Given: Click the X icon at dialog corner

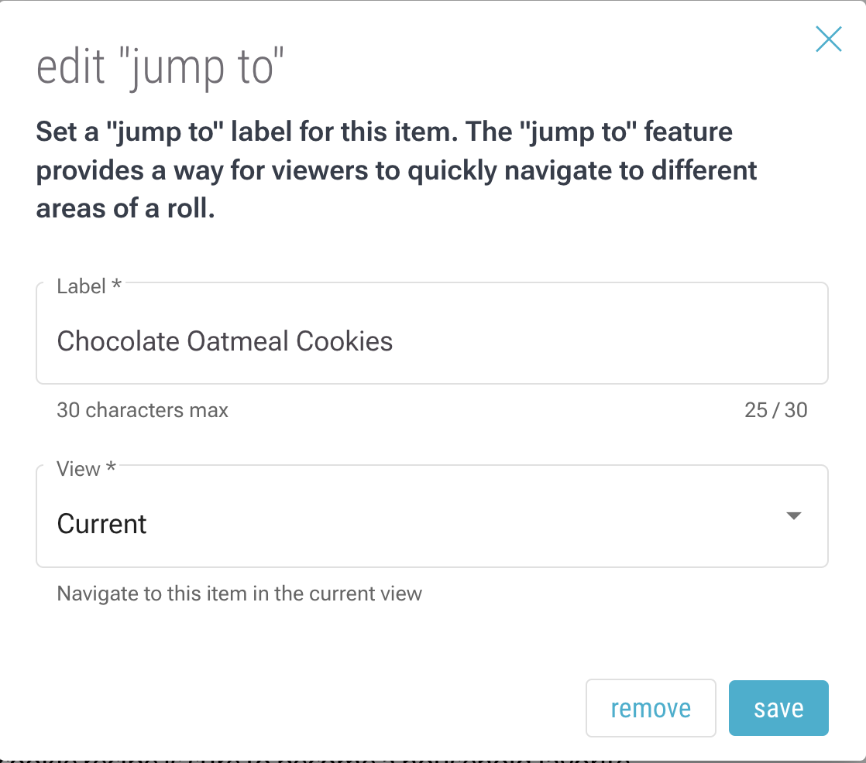Looking at the screenshot, I should pos(828,39).
